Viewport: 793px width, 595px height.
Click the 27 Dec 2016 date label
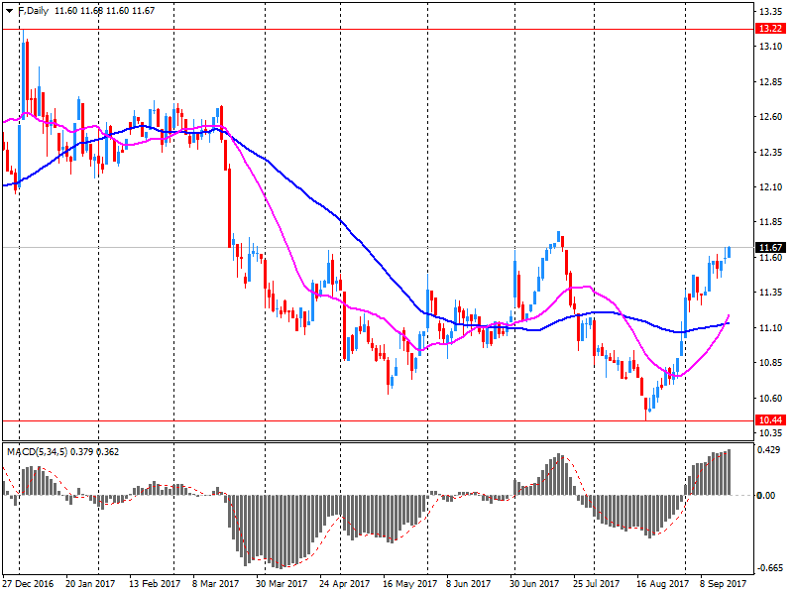click(28, 584)
